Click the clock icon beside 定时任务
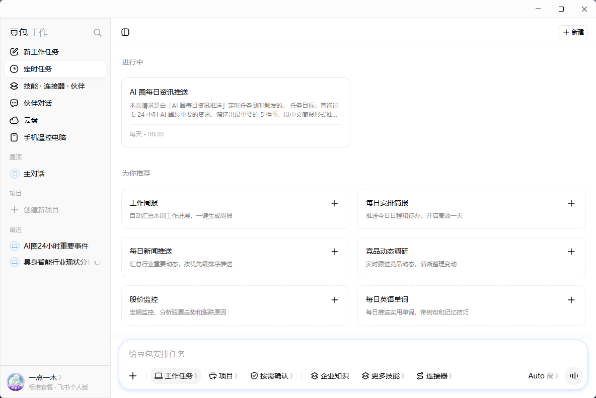This screenshot has width=596, height=398. (14, 69)
